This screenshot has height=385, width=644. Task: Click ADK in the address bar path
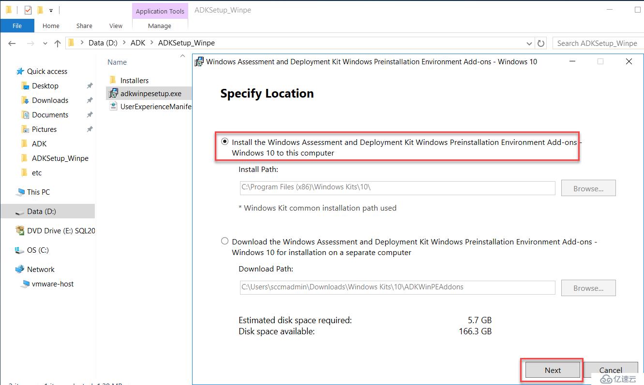pyautogui.click(x=138, y=43)
